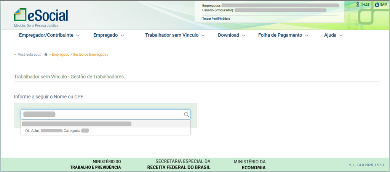
Task: Expand the Download menu arrow
Action: click(x=244, y=36)
